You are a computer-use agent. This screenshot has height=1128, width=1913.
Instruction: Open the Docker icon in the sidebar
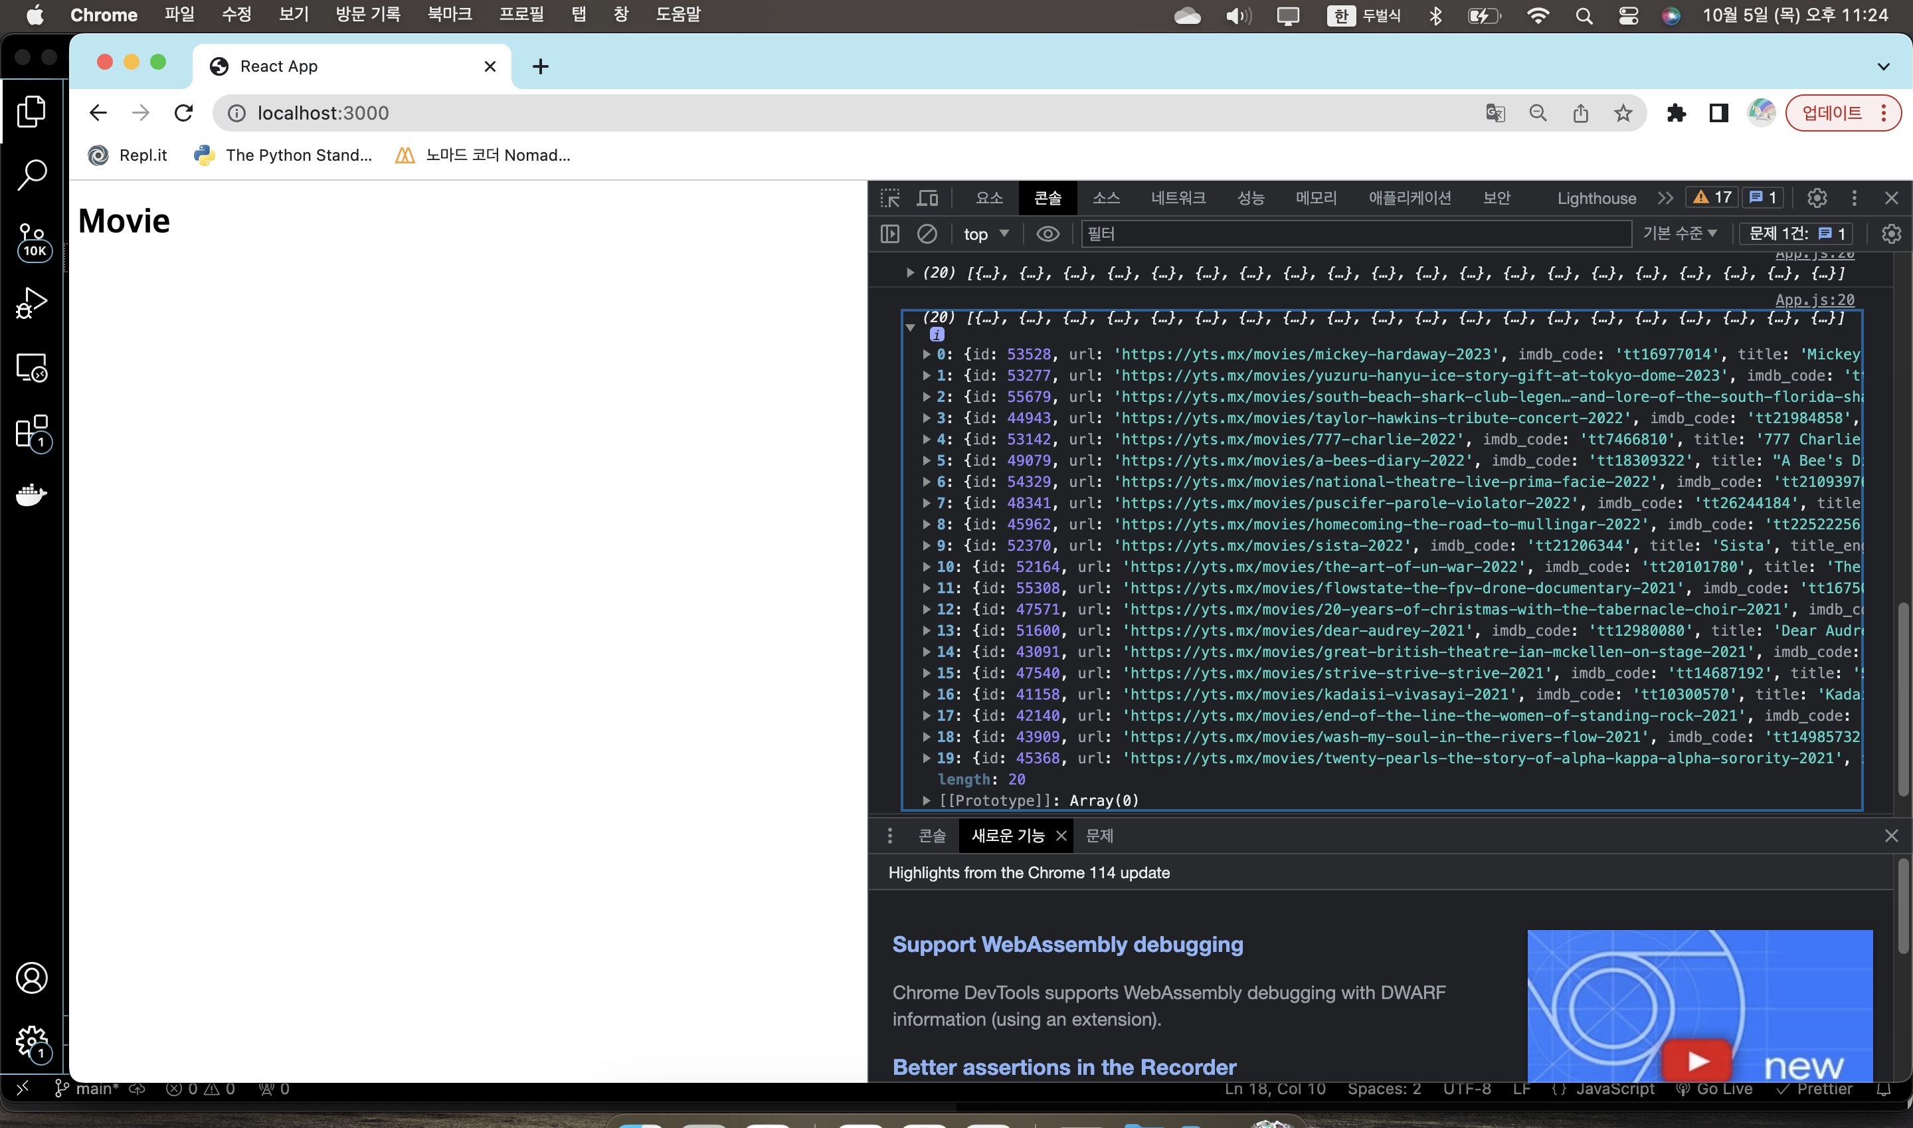click(x=32, y=495)
